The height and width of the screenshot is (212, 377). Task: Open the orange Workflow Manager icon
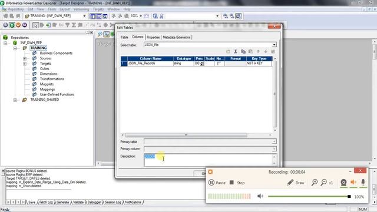(18, 25)
